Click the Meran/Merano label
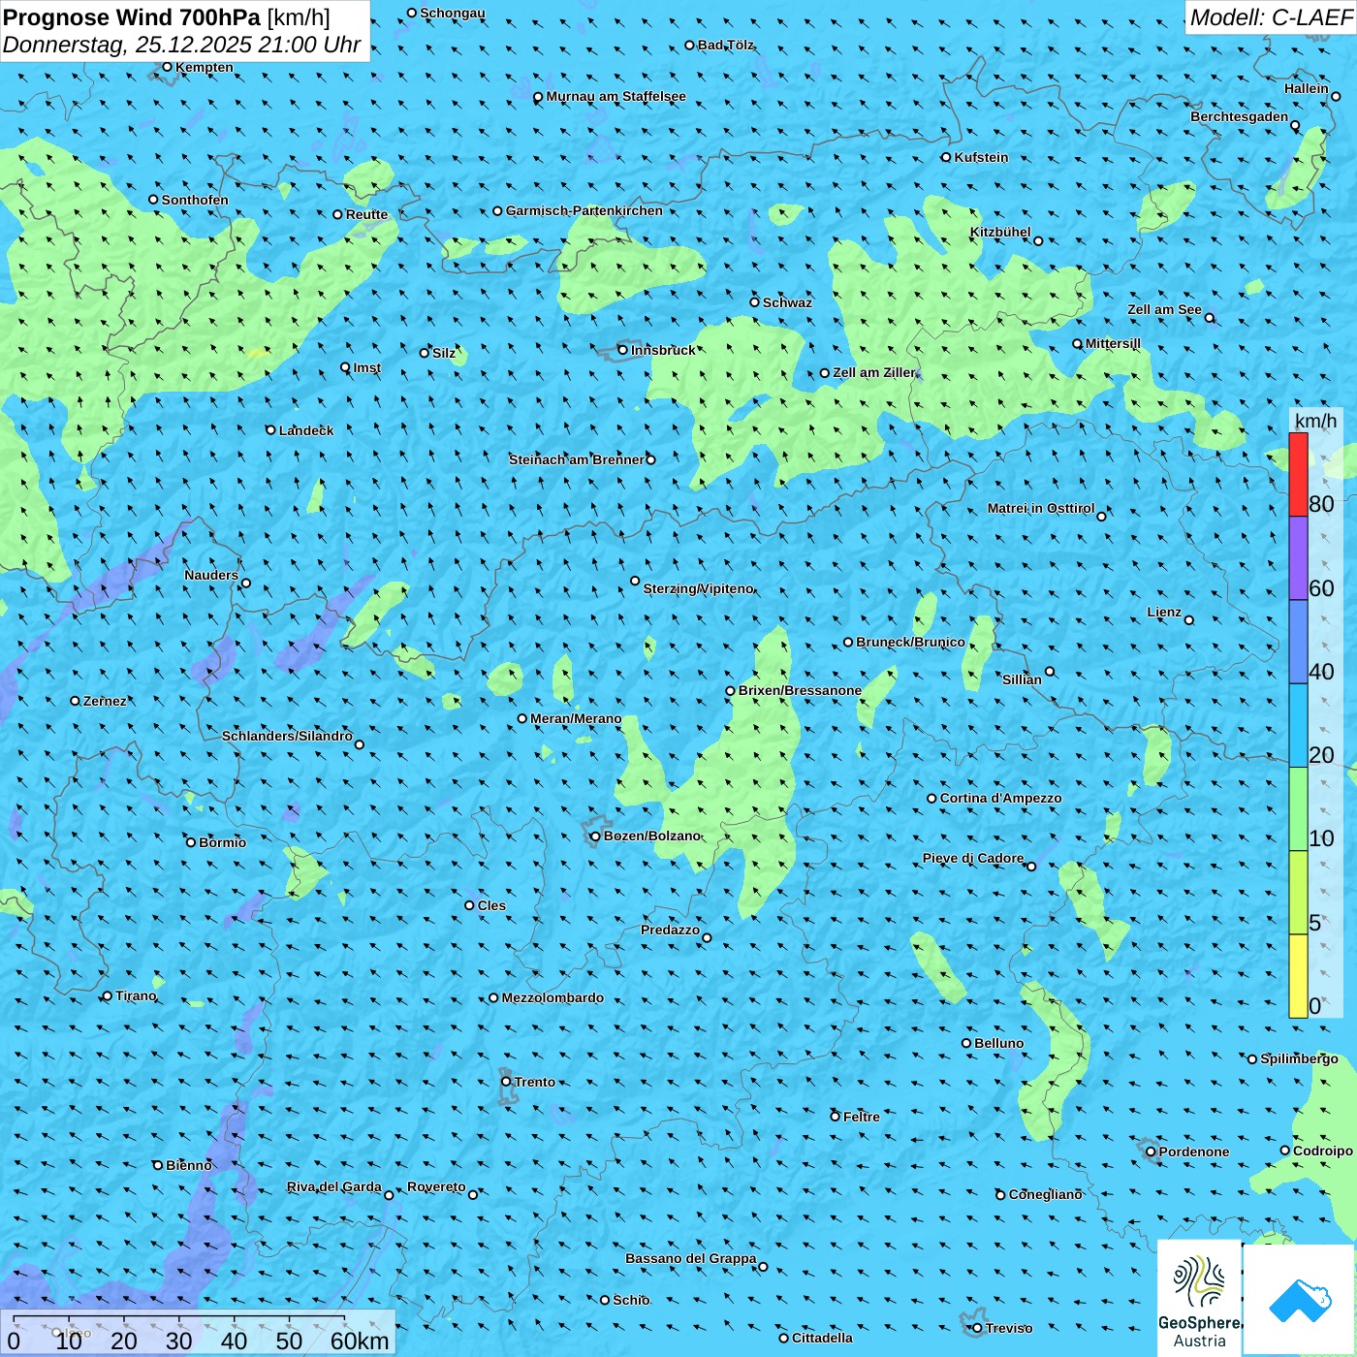Screen dimensions: 1357x1357 point(576,718)
